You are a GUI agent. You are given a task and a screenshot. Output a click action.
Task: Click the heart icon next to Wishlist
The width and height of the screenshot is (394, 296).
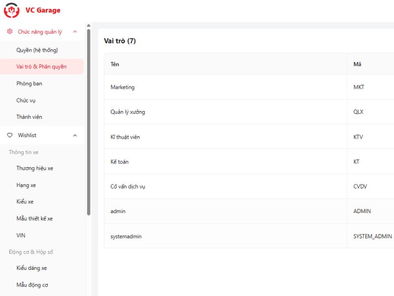click(10, 135)
